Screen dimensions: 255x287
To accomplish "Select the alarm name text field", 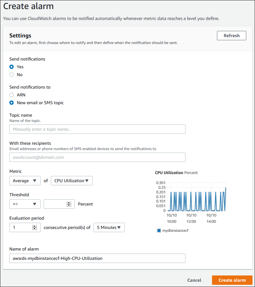I will pyautogui.click(x=97, y=258).
